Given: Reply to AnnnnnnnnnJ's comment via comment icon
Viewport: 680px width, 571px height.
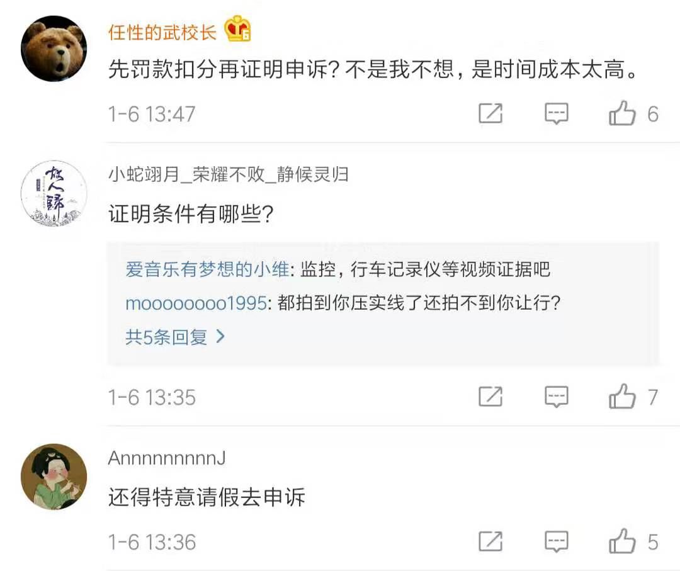Looking at the screenshot, I should 556,541.
